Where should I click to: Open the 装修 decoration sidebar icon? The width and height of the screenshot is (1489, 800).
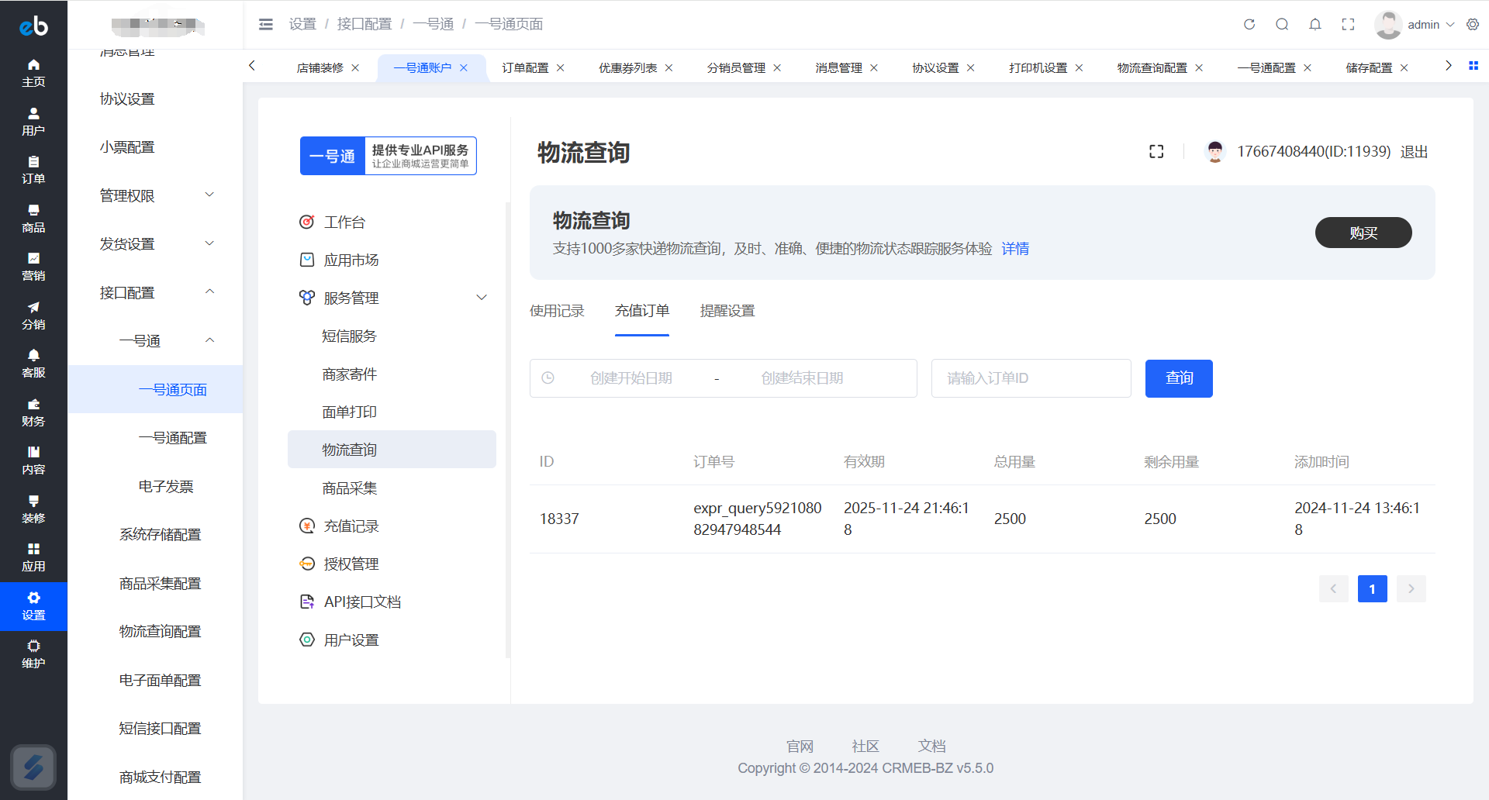(x=33, y=509)
